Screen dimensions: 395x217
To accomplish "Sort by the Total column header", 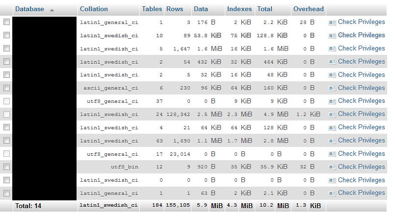I will pos(264,9).
